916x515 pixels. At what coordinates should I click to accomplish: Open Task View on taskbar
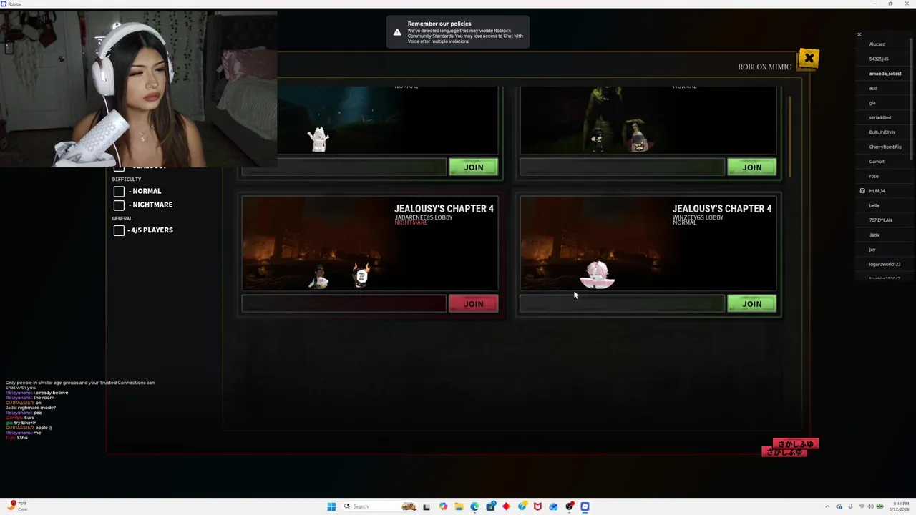point(427,506)
